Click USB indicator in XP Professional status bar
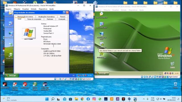Viewport: 182px width, 102px height. click(x=65, y=79)
